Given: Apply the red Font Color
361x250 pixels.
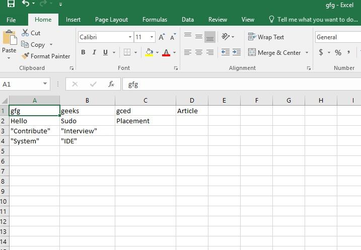Looking at the screenshot, I should click(x=166, y=52).
